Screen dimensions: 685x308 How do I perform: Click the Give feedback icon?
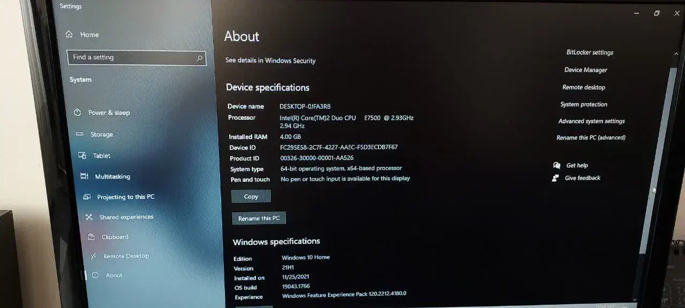[555, 178]
